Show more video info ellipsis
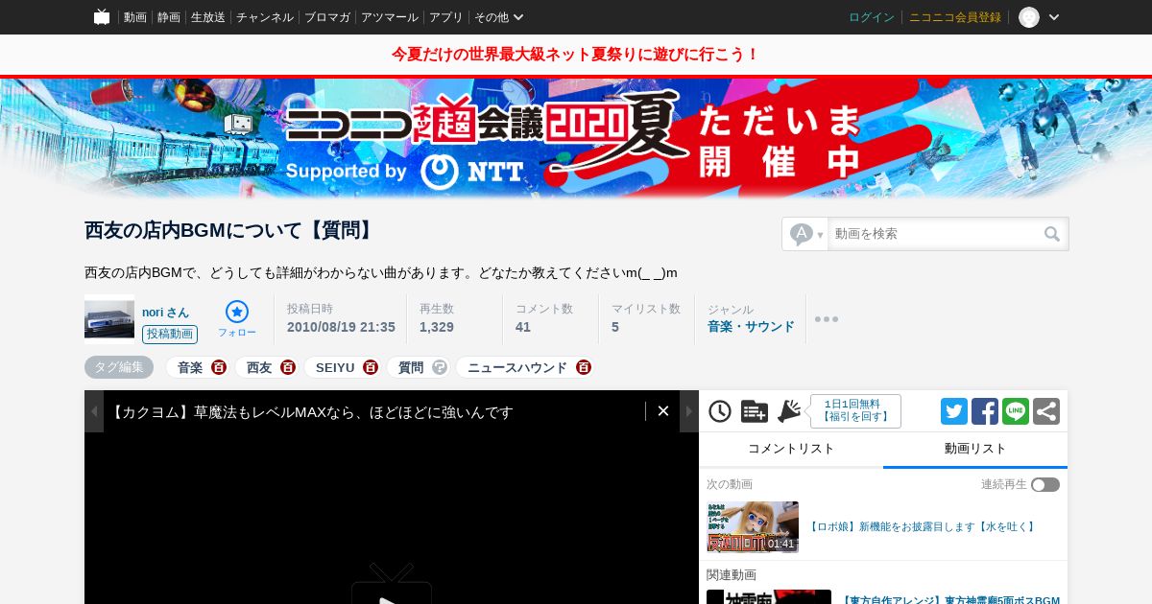Viewport: 1152px width, 604px height. click(827, 319)
